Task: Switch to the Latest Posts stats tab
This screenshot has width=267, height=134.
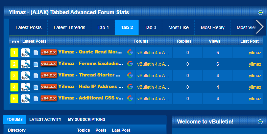Action: tap(28, 27)
